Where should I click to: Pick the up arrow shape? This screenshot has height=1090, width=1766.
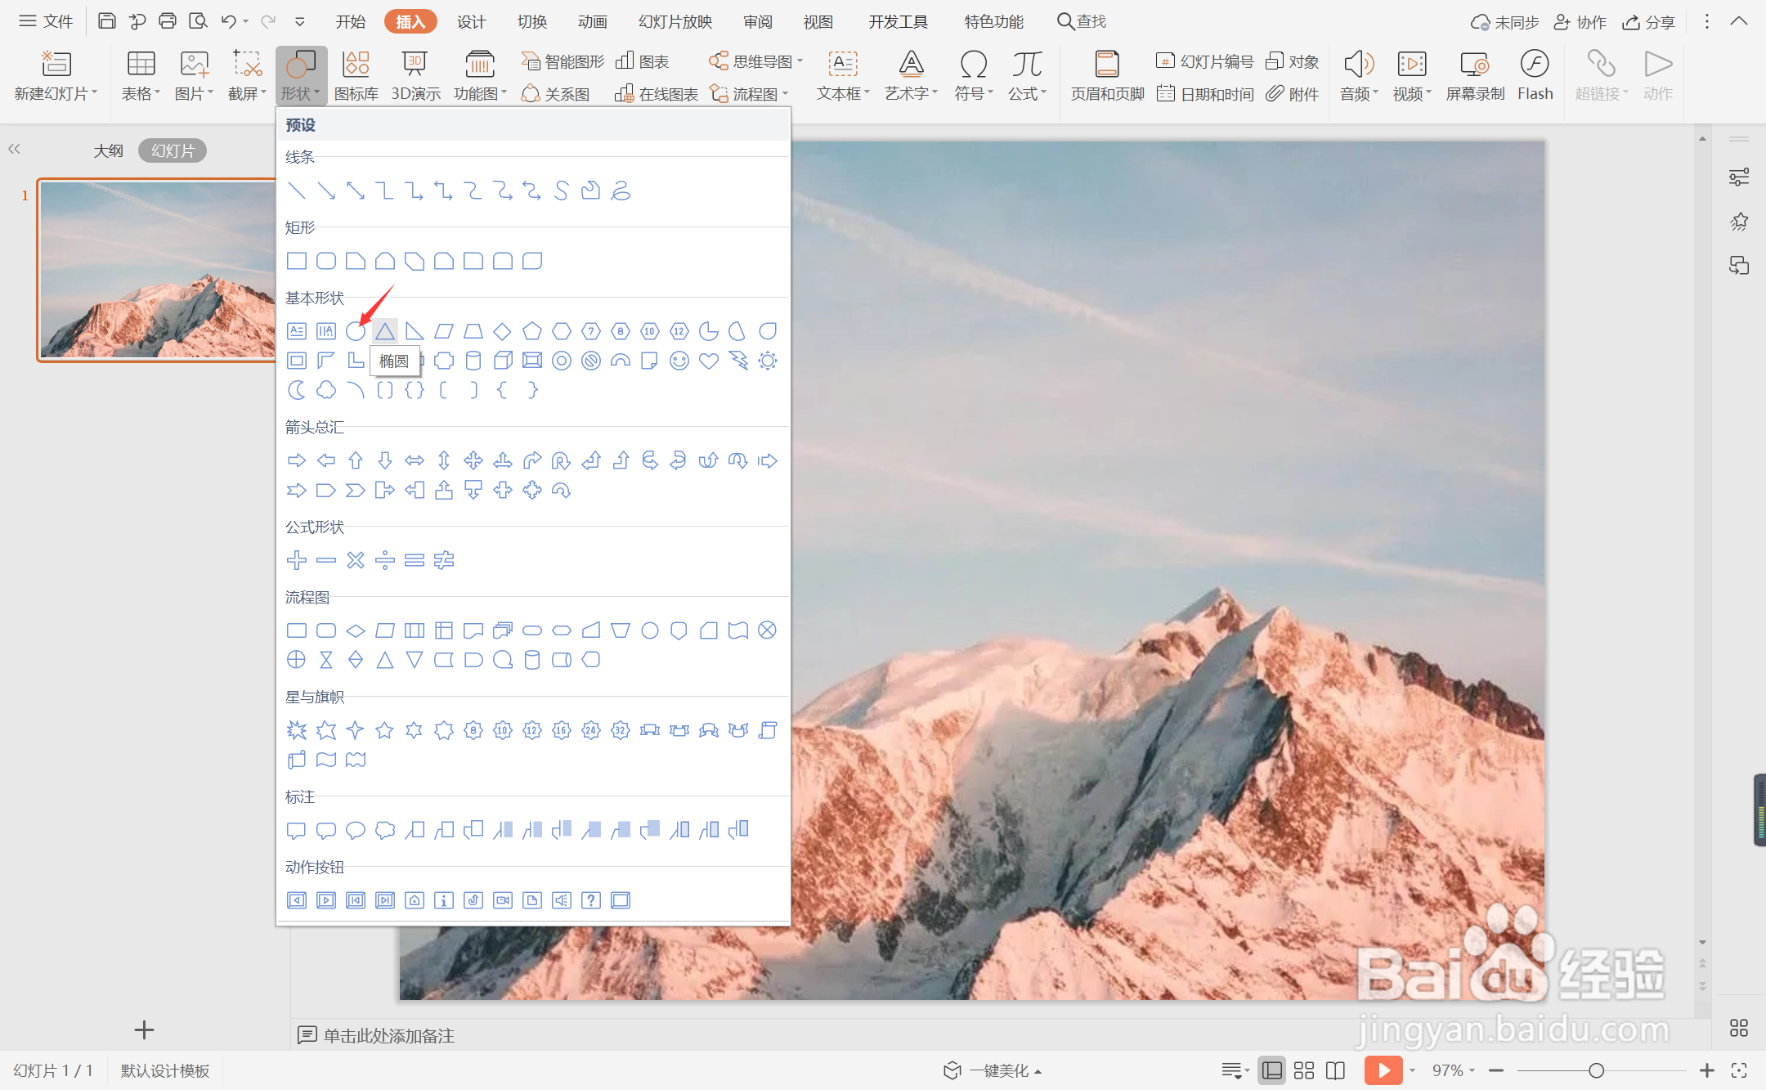(356, 460)
